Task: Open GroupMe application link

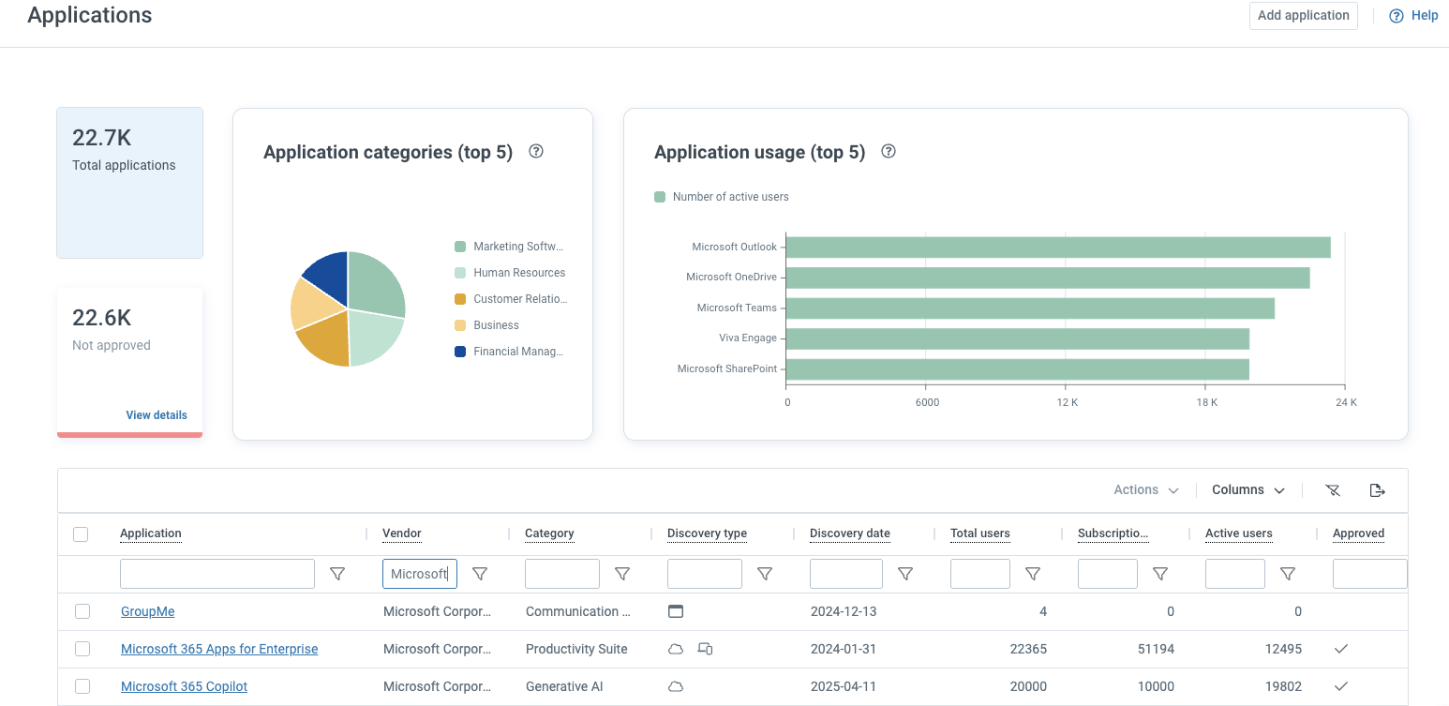Action: 148,611
